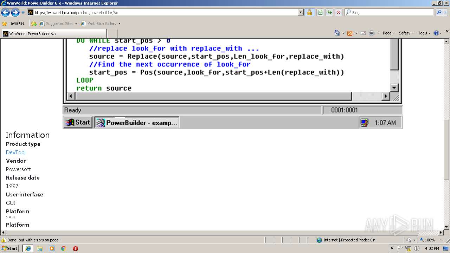450x253 pixels.
Task: Click the page vertical scrollbar thumb
Action: (x=446, y=150)
